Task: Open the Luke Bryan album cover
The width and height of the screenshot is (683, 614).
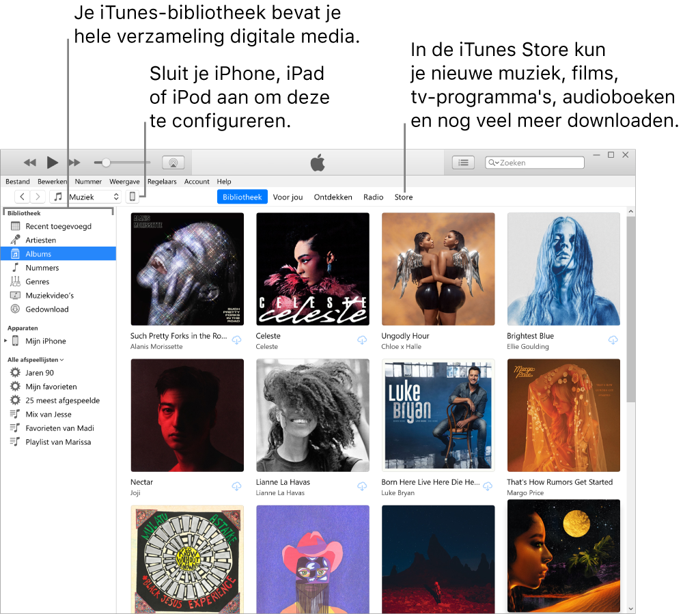Action: [x=438, y=415]
